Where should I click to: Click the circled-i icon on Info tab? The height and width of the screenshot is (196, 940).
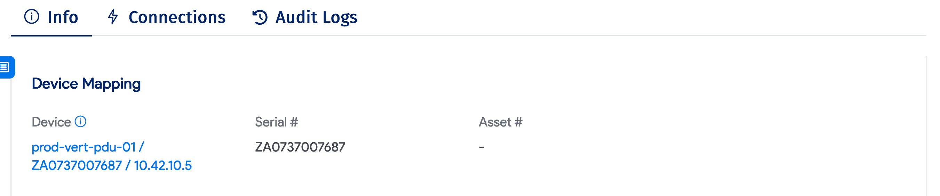32,17
